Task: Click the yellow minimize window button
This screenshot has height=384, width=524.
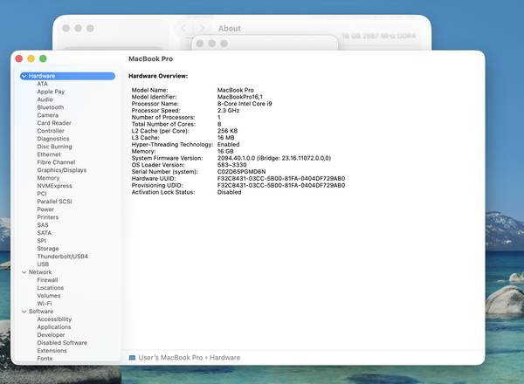Action: (31, 58)
